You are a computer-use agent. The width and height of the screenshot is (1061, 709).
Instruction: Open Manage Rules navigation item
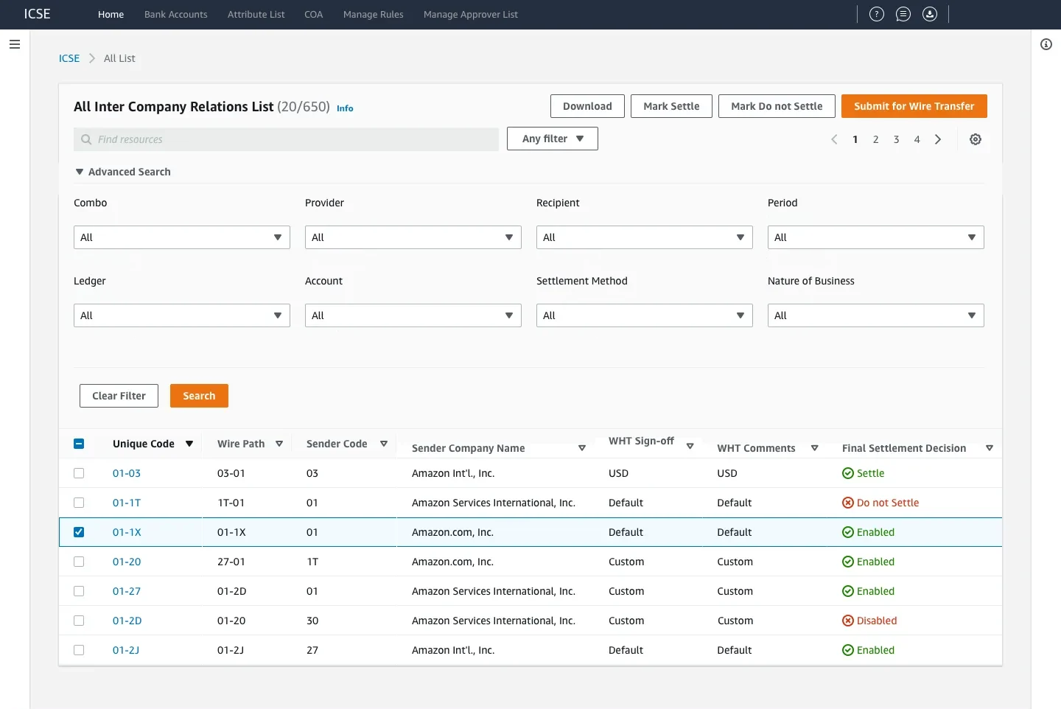click(374, 14)
